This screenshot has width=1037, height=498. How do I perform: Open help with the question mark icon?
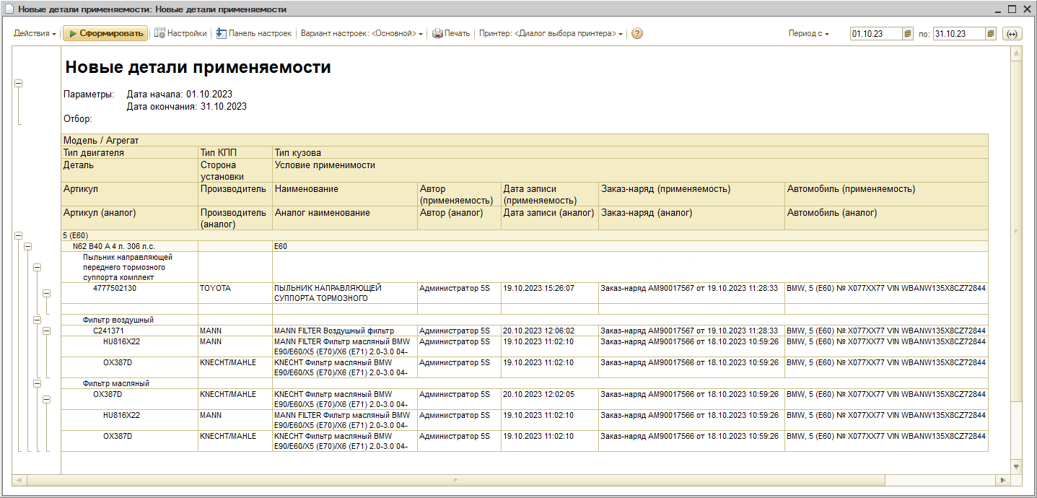[636, 33]
